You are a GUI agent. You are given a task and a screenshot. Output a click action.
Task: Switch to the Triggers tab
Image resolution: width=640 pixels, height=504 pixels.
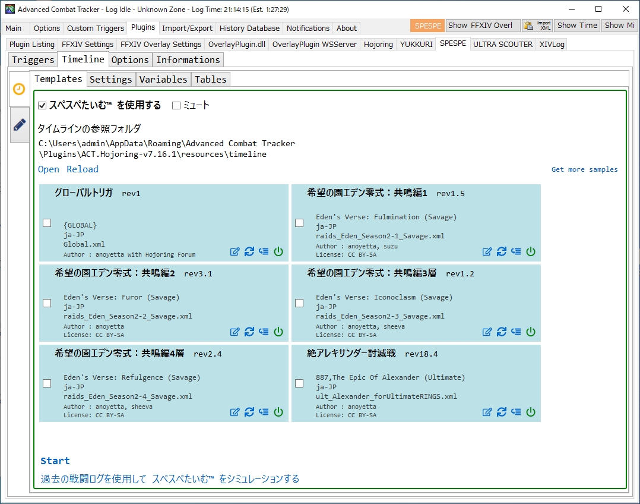33,59
